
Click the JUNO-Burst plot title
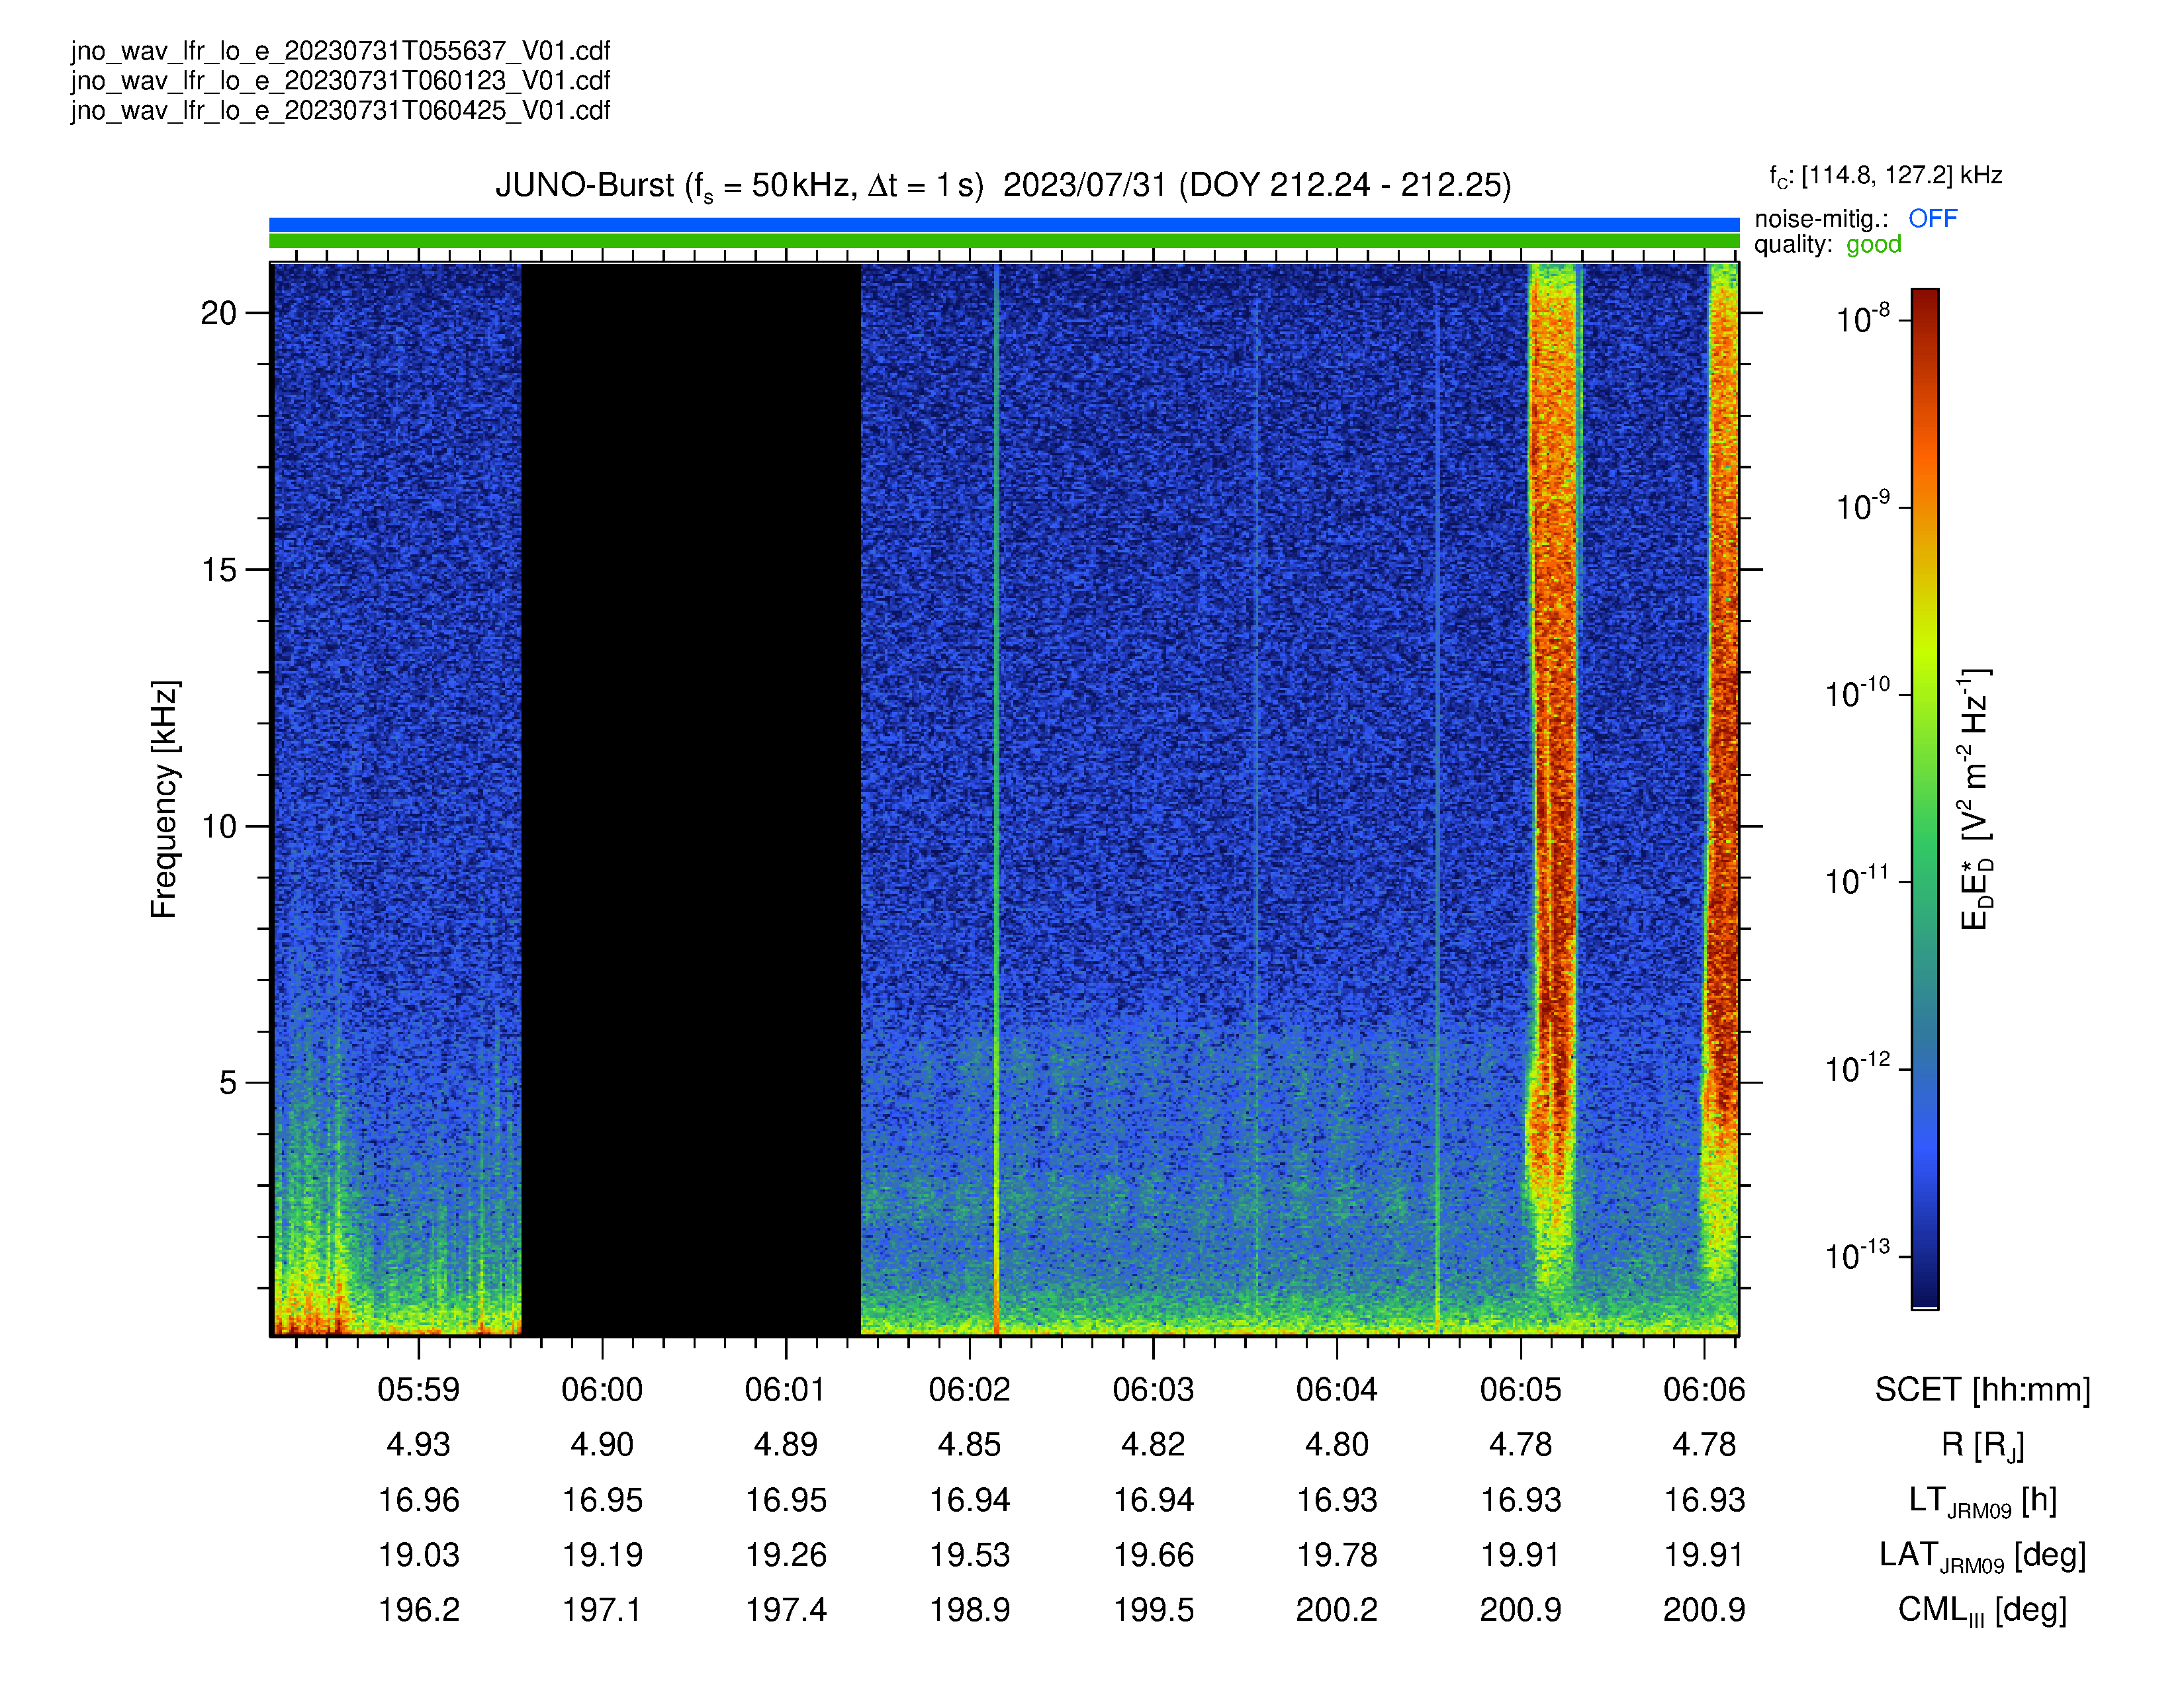click(x=1003, y=186)
